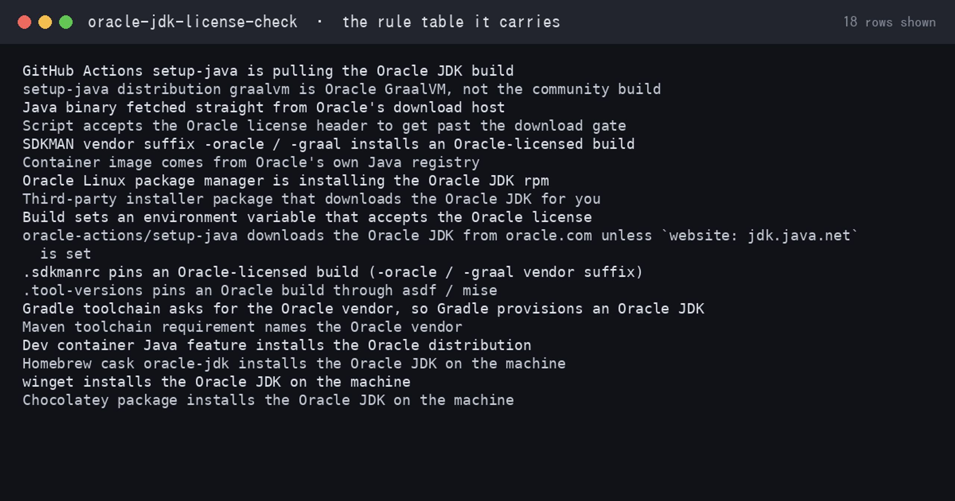Image resolution: width=955 pixels, height=501 pixels.
Task: Click the red close window dot
Action: (24, 22)
